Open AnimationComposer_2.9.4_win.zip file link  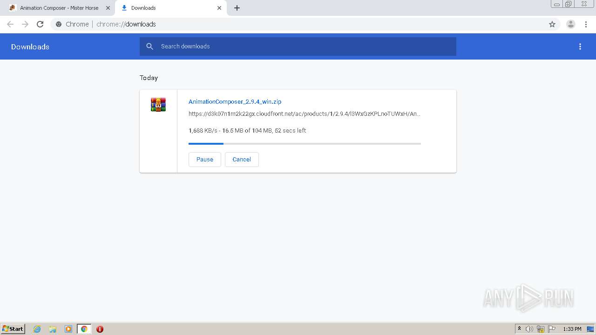[235, 101]
